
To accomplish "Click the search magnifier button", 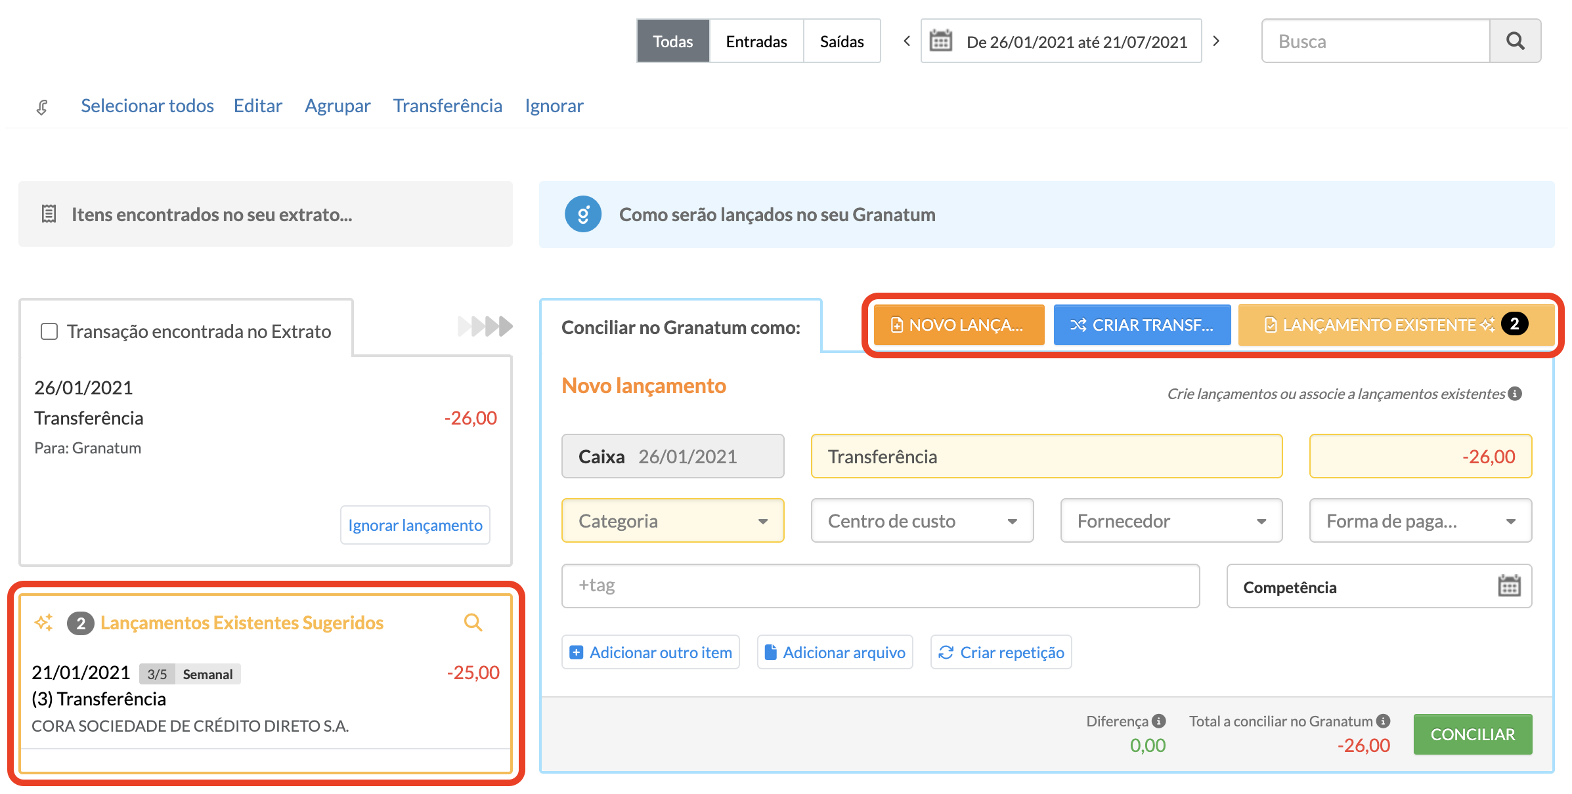I will point(1515,41).
